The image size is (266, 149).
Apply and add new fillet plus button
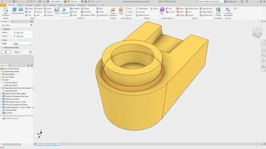[x=30, y=52]
